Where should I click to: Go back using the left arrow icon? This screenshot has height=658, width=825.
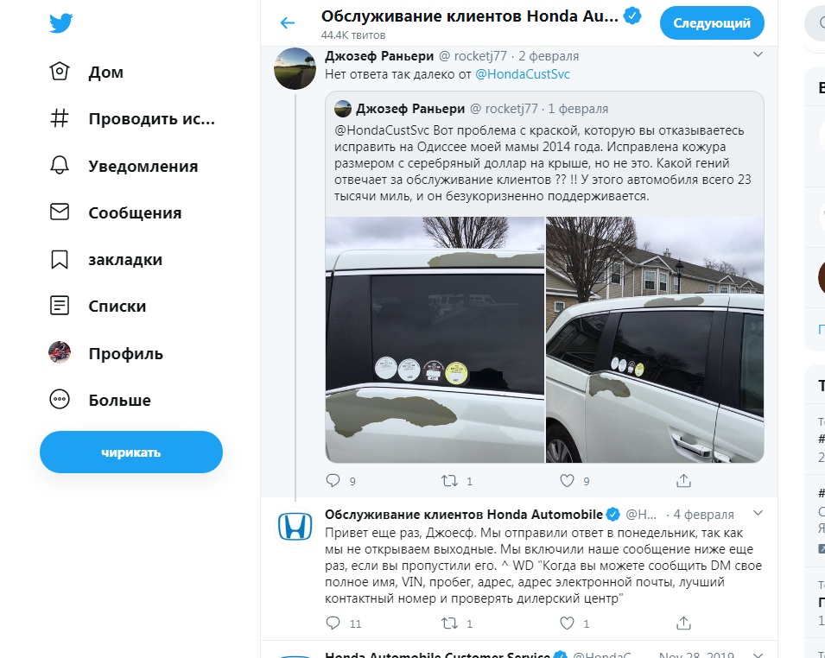(x=288, y=22)
